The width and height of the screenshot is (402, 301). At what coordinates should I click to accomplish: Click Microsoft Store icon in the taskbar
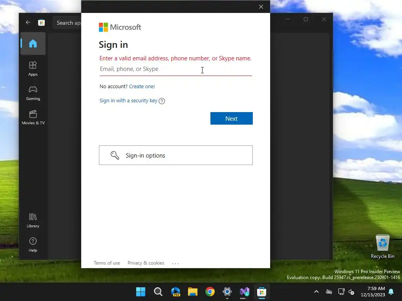click(x=261, y=292)
